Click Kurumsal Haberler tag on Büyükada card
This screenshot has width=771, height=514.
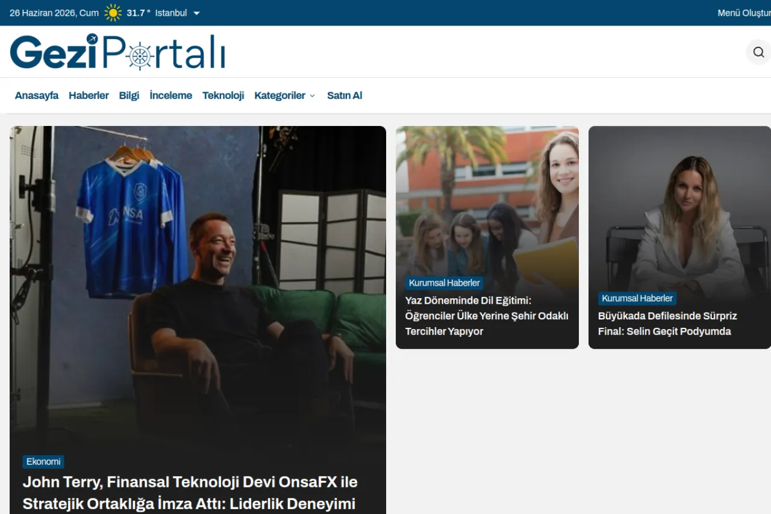[637, 298]
